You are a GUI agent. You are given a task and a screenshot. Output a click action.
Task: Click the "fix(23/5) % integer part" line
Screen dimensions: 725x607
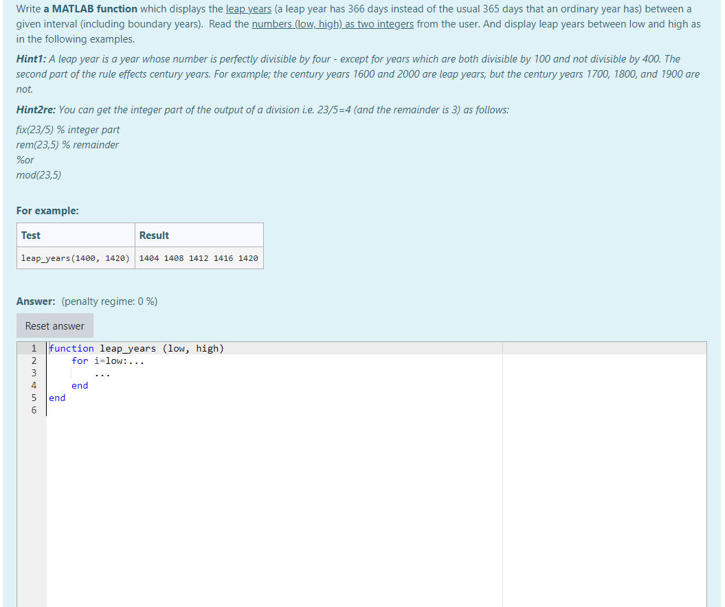click(67, 129)
